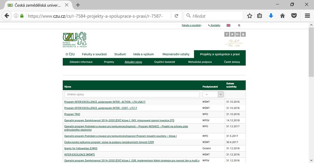This screenshot has height=163, width=314.
Task: Open Fakulty a součásti main menu item
Action: coord(94,54)
